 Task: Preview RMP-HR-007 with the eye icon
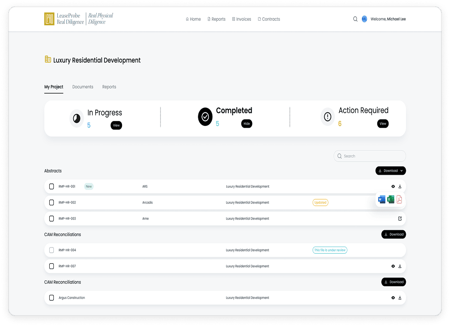(393, 266)
